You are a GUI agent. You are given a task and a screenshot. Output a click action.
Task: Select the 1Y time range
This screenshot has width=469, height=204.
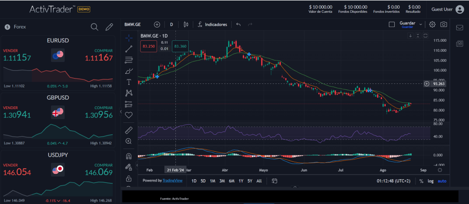[241, 181]
